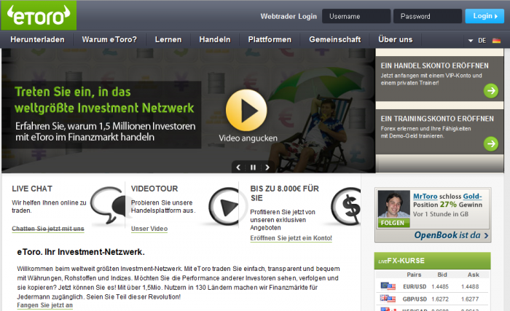Play the video with yellow play button
This screenshot has width=510, height=311.
(246, 110)
